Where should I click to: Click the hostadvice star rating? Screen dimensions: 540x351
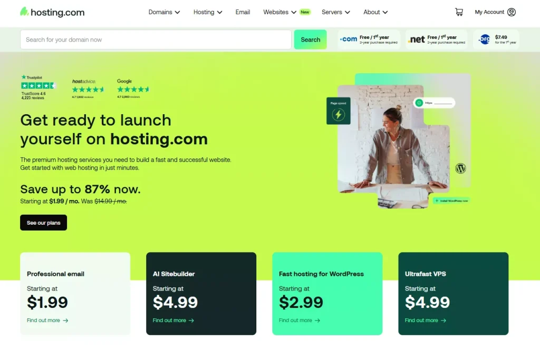[x=88, y=89]
